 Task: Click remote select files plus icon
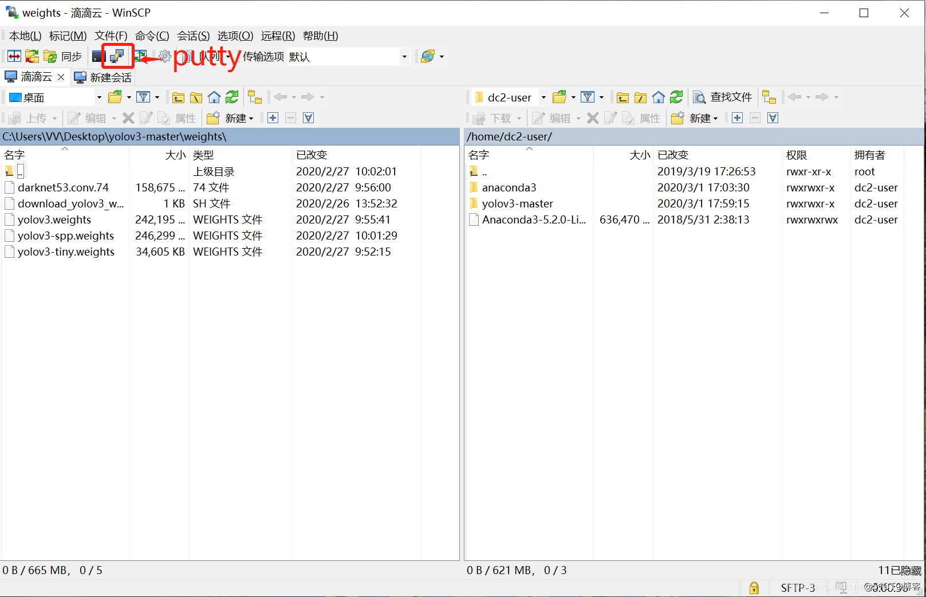738,118
